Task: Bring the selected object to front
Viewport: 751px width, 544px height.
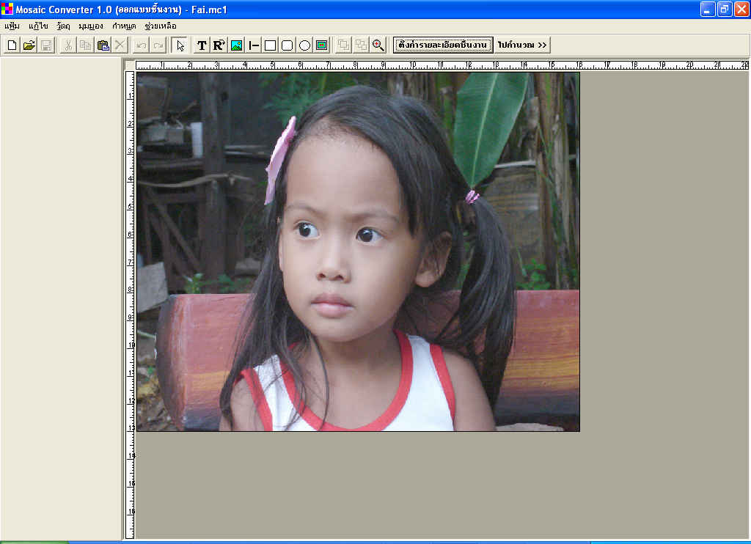Action: coord(343,45)
